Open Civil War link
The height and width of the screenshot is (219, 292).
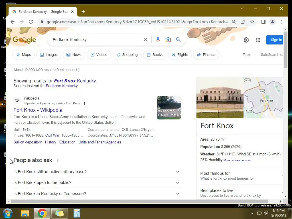[52, 135]
